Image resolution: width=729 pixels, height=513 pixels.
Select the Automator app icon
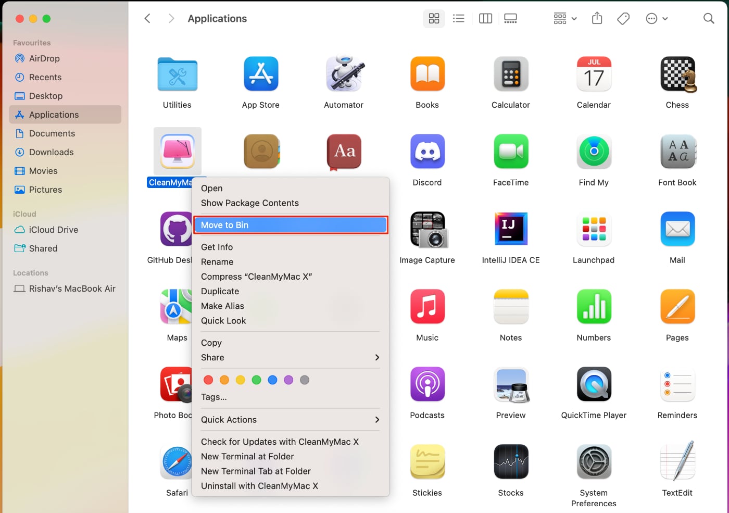point(344,74)
